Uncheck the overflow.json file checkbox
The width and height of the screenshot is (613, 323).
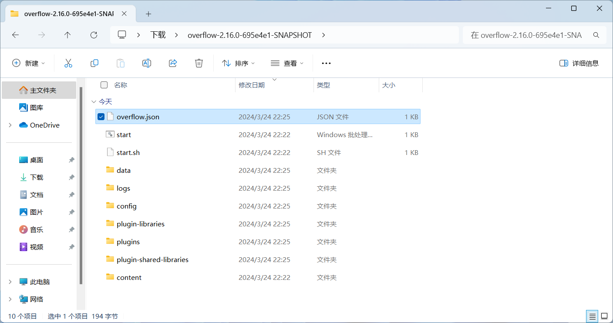(x=101, y=117)
